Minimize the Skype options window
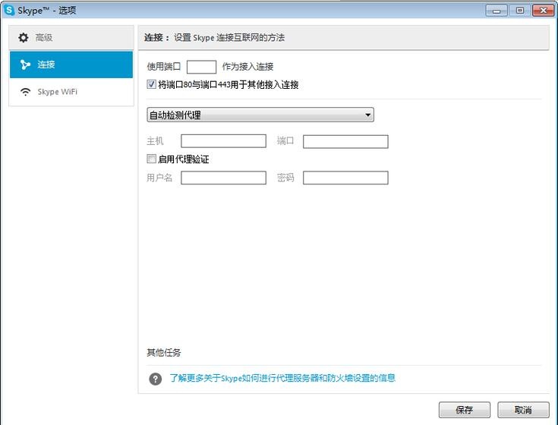The height and width of the screenshot is (425, 558). coord(497,11)
